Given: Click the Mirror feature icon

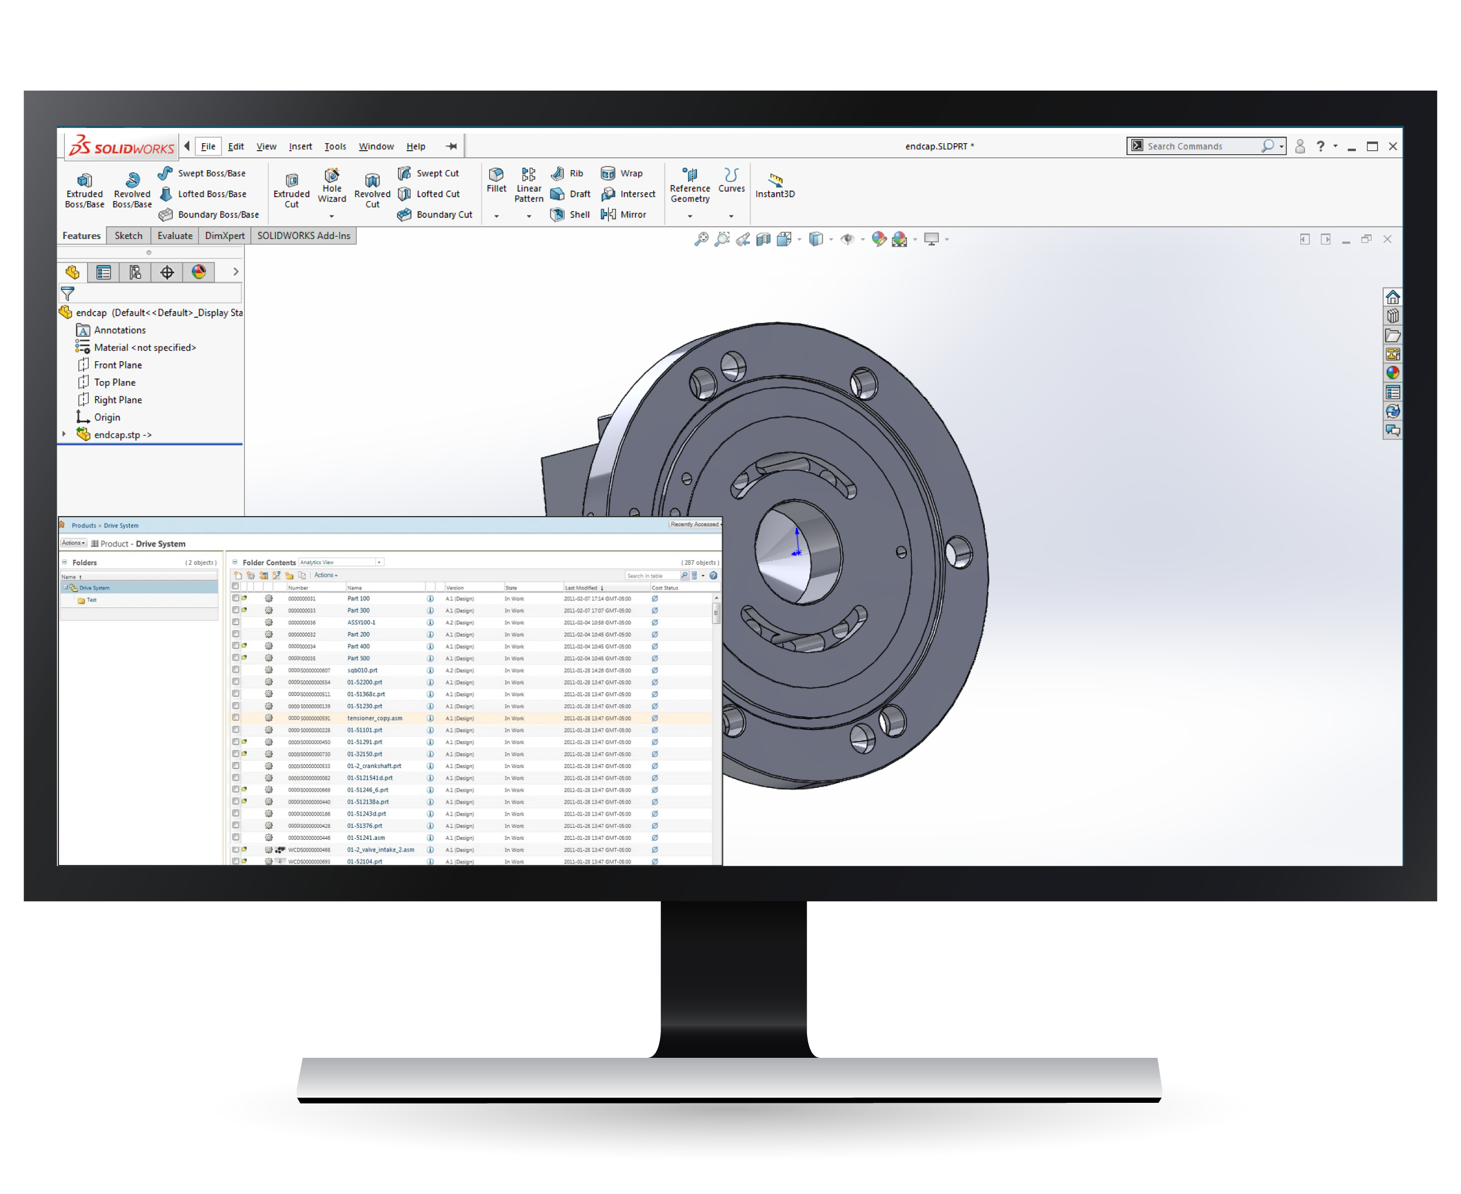Looking at the screenshot, I should click(623, 214).
